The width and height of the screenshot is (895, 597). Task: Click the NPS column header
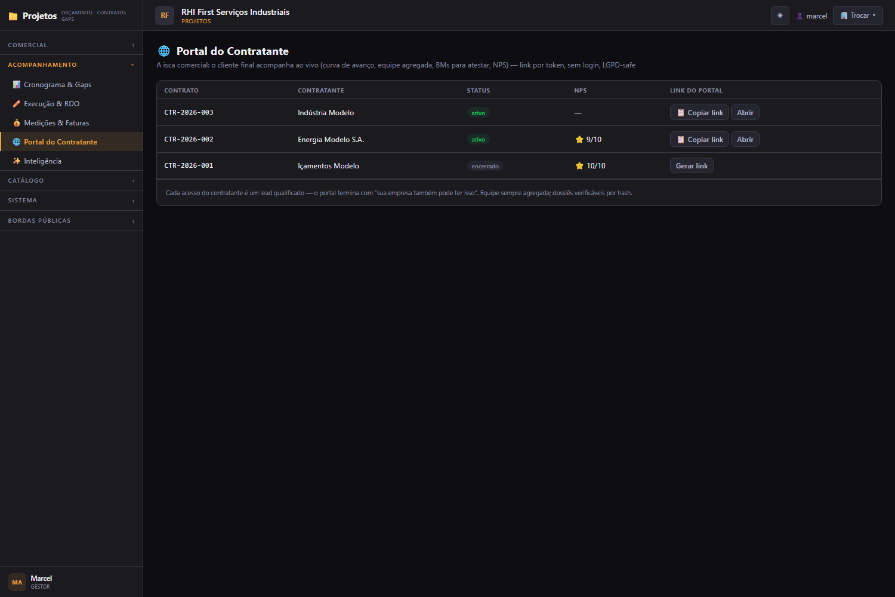(581, 91)
